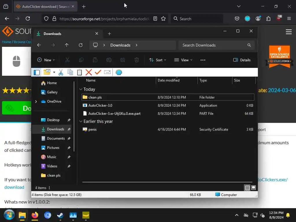
Task: Open notifications bell in taskbar
Action: [x=288, y=215]
